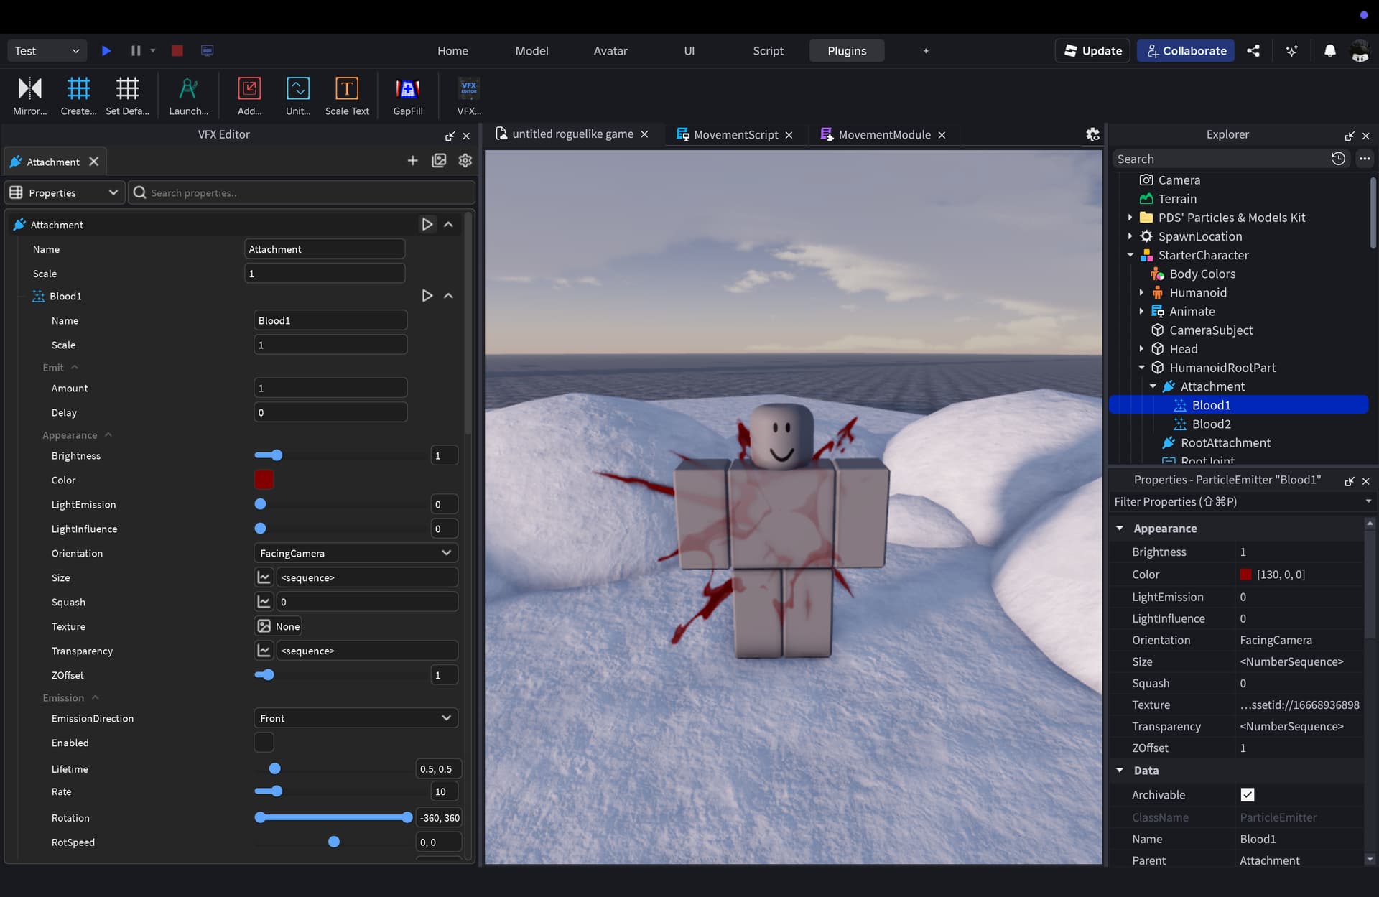Screen dimensions: 1379x897
Task: Start playtest with the blue play button
Action: tap(106, 51)
